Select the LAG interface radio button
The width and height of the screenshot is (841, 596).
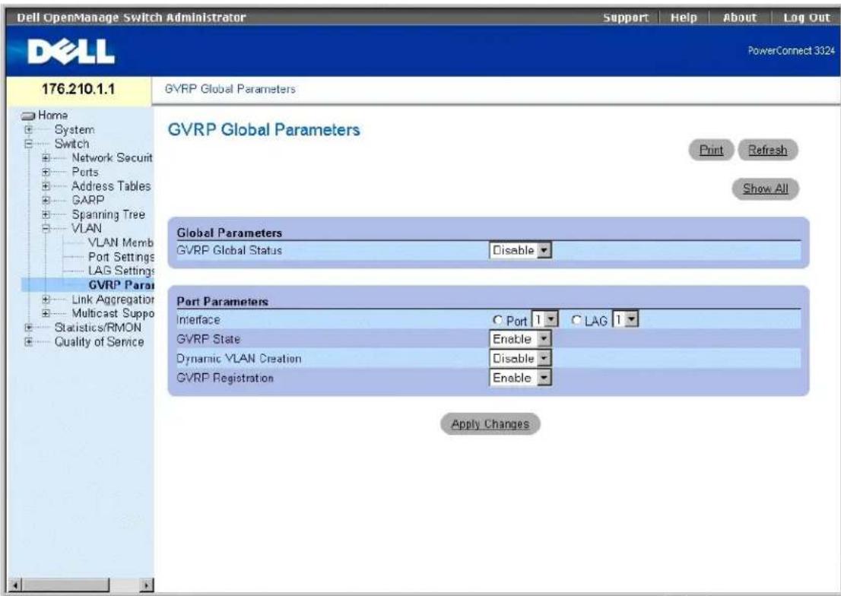coord(576,320)
